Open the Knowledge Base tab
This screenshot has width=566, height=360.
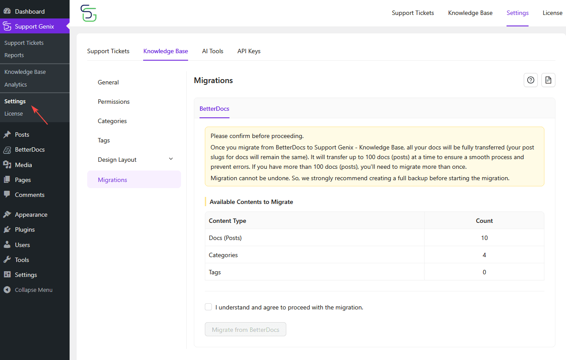click(166, 51)
